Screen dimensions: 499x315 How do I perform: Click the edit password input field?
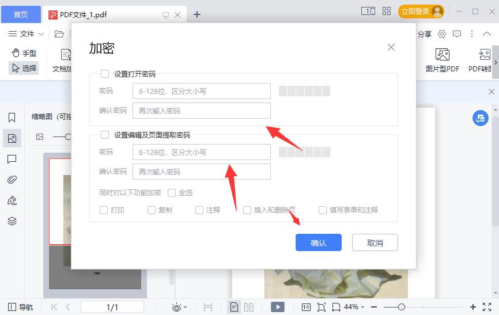[202, 152]
